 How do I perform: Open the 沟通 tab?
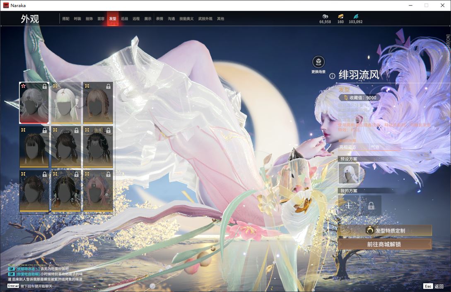171,19
